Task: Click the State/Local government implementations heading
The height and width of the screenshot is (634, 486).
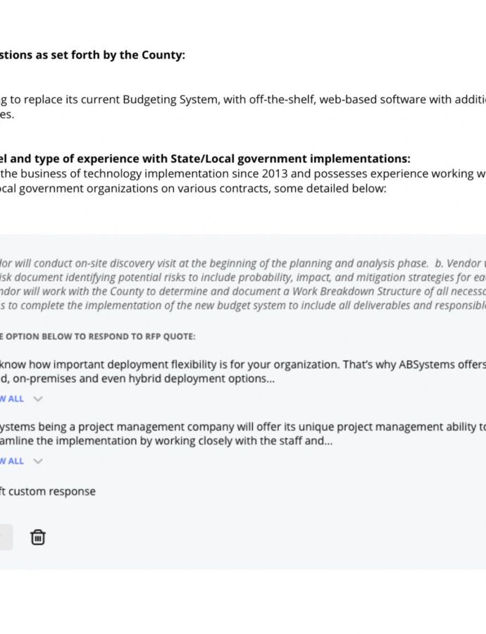Action: pyautogui.click(x=204, y=159)
